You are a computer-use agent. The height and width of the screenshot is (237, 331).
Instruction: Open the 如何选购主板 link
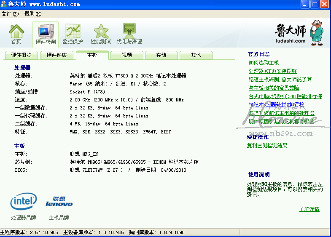click(x=264, y=63)
